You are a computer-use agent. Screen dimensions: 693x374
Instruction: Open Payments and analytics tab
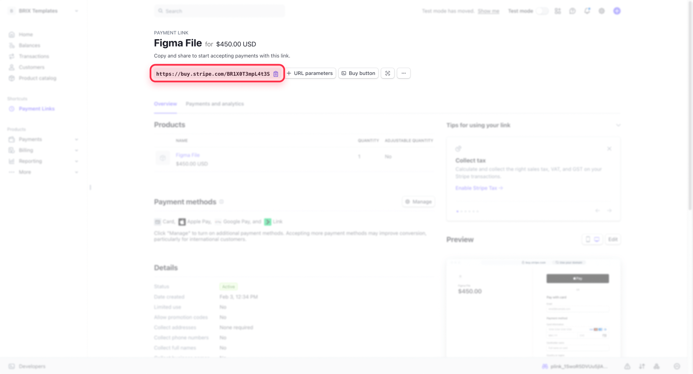[x=215, y=104]
